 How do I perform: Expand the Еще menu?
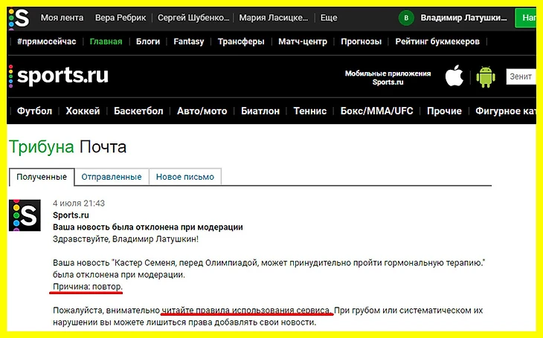(x=329, y=18)
